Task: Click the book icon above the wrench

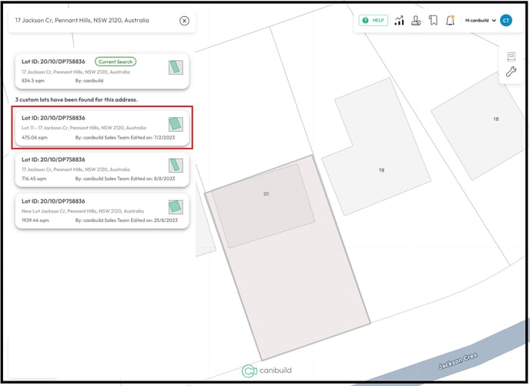Action: [x=511, y=56]
